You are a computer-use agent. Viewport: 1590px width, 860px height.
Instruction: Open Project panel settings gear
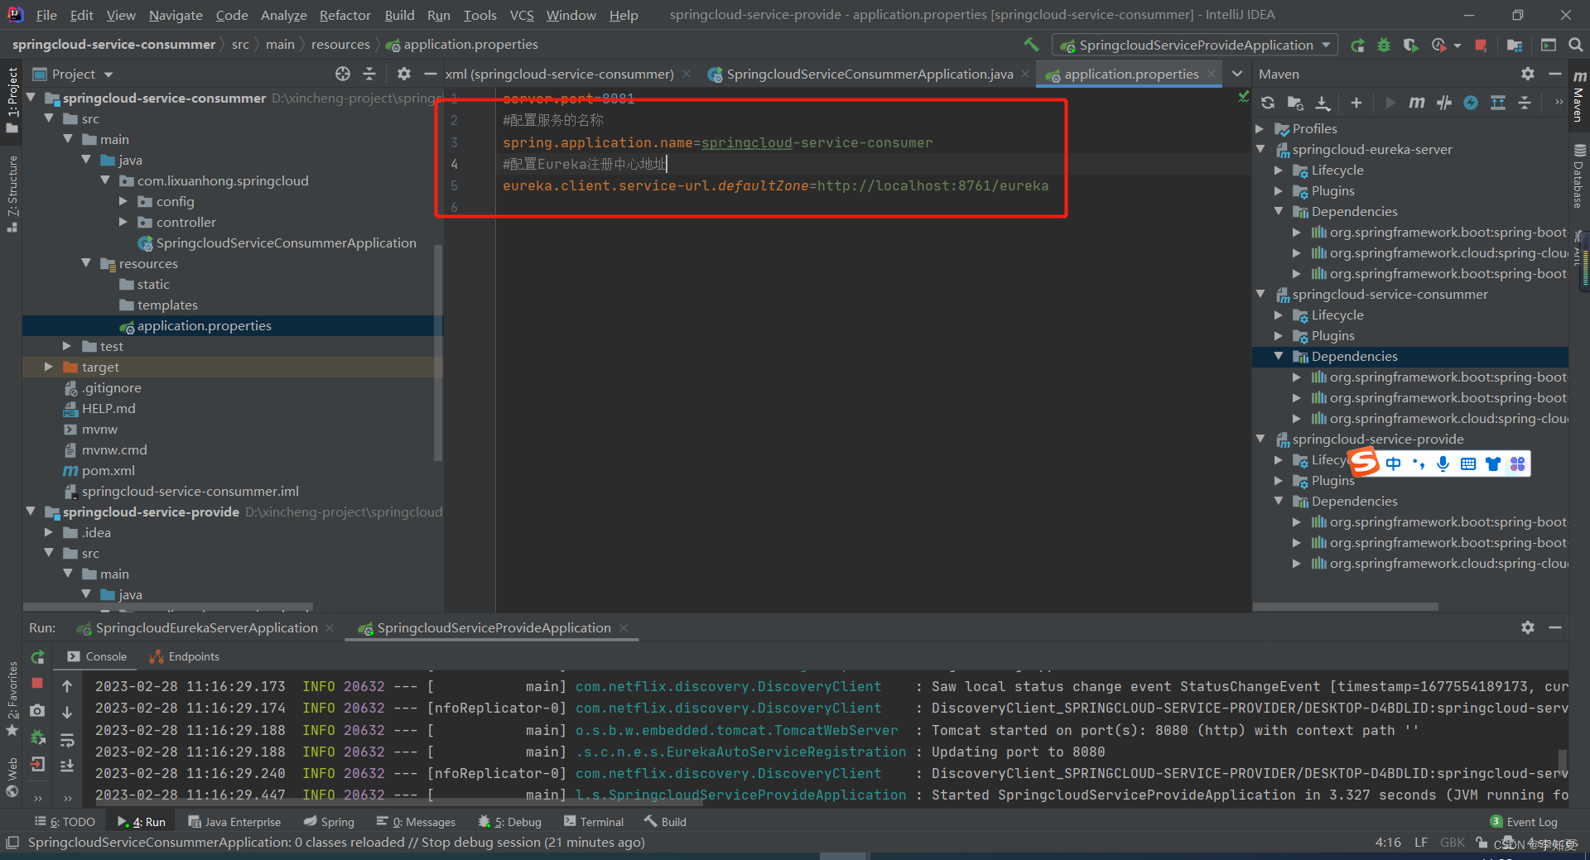click(403, 74)
